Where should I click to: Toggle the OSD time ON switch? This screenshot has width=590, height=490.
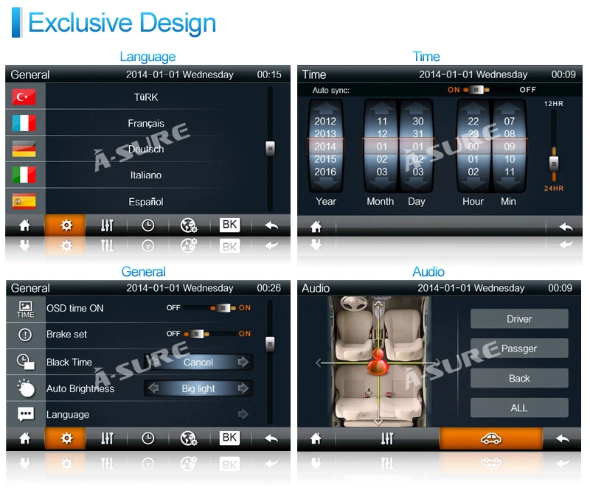tap(223, 308)
